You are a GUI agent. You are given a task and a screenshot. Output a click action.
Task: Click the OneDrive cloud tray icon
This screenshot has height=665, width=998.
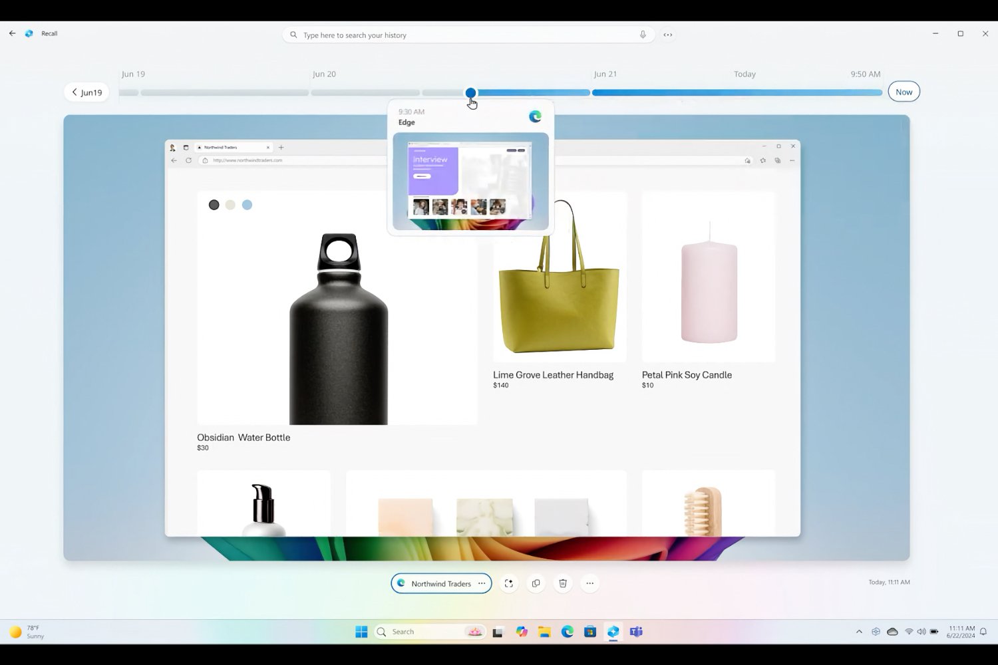point(892,632)
